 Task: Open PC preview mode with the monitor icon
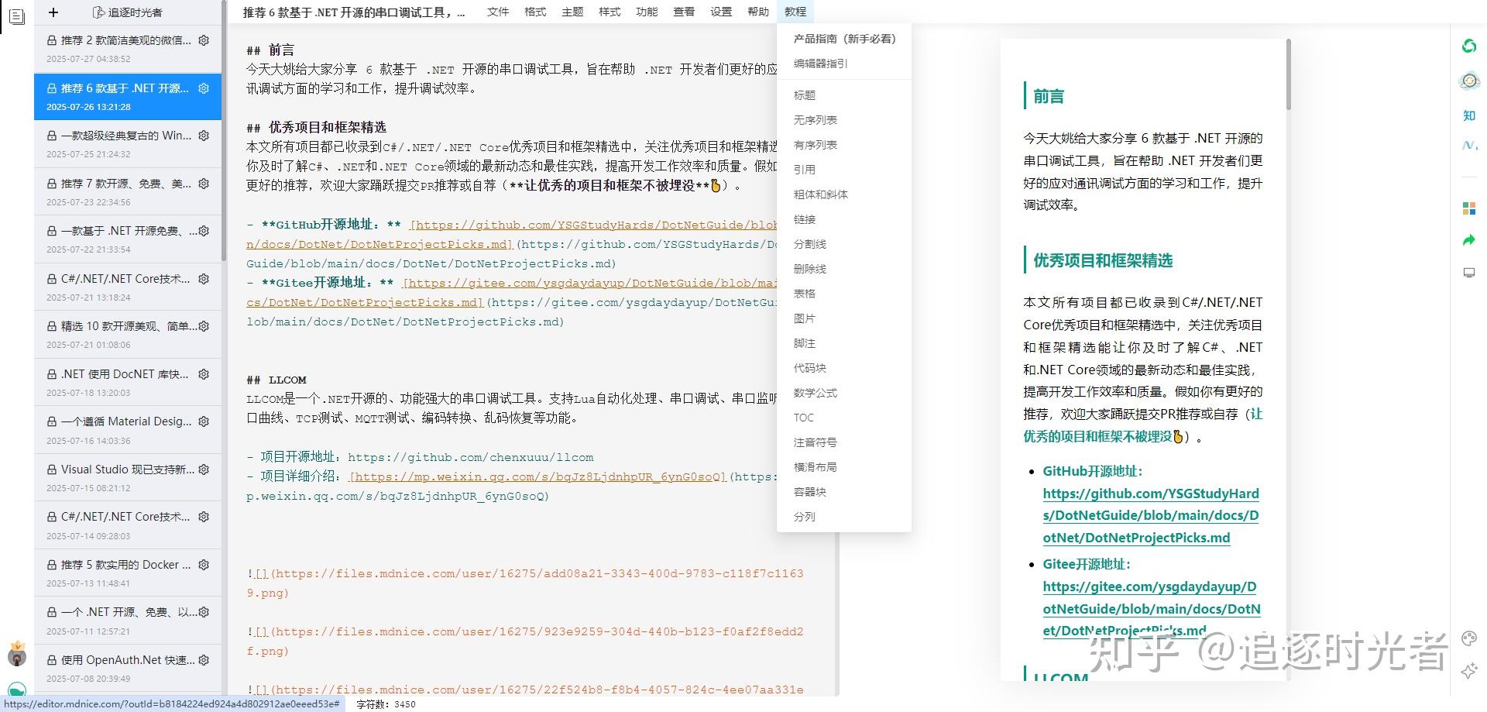tap(1468, 272)
